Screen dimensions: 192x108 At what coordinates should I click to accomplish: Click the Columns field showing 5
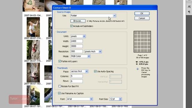click(x=76, y=76)
